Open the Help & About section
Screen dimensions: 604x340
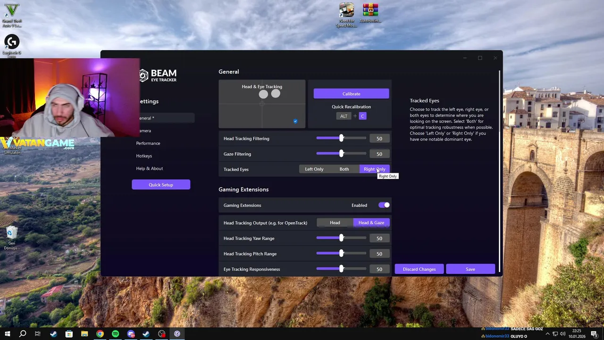click(150, 169)
